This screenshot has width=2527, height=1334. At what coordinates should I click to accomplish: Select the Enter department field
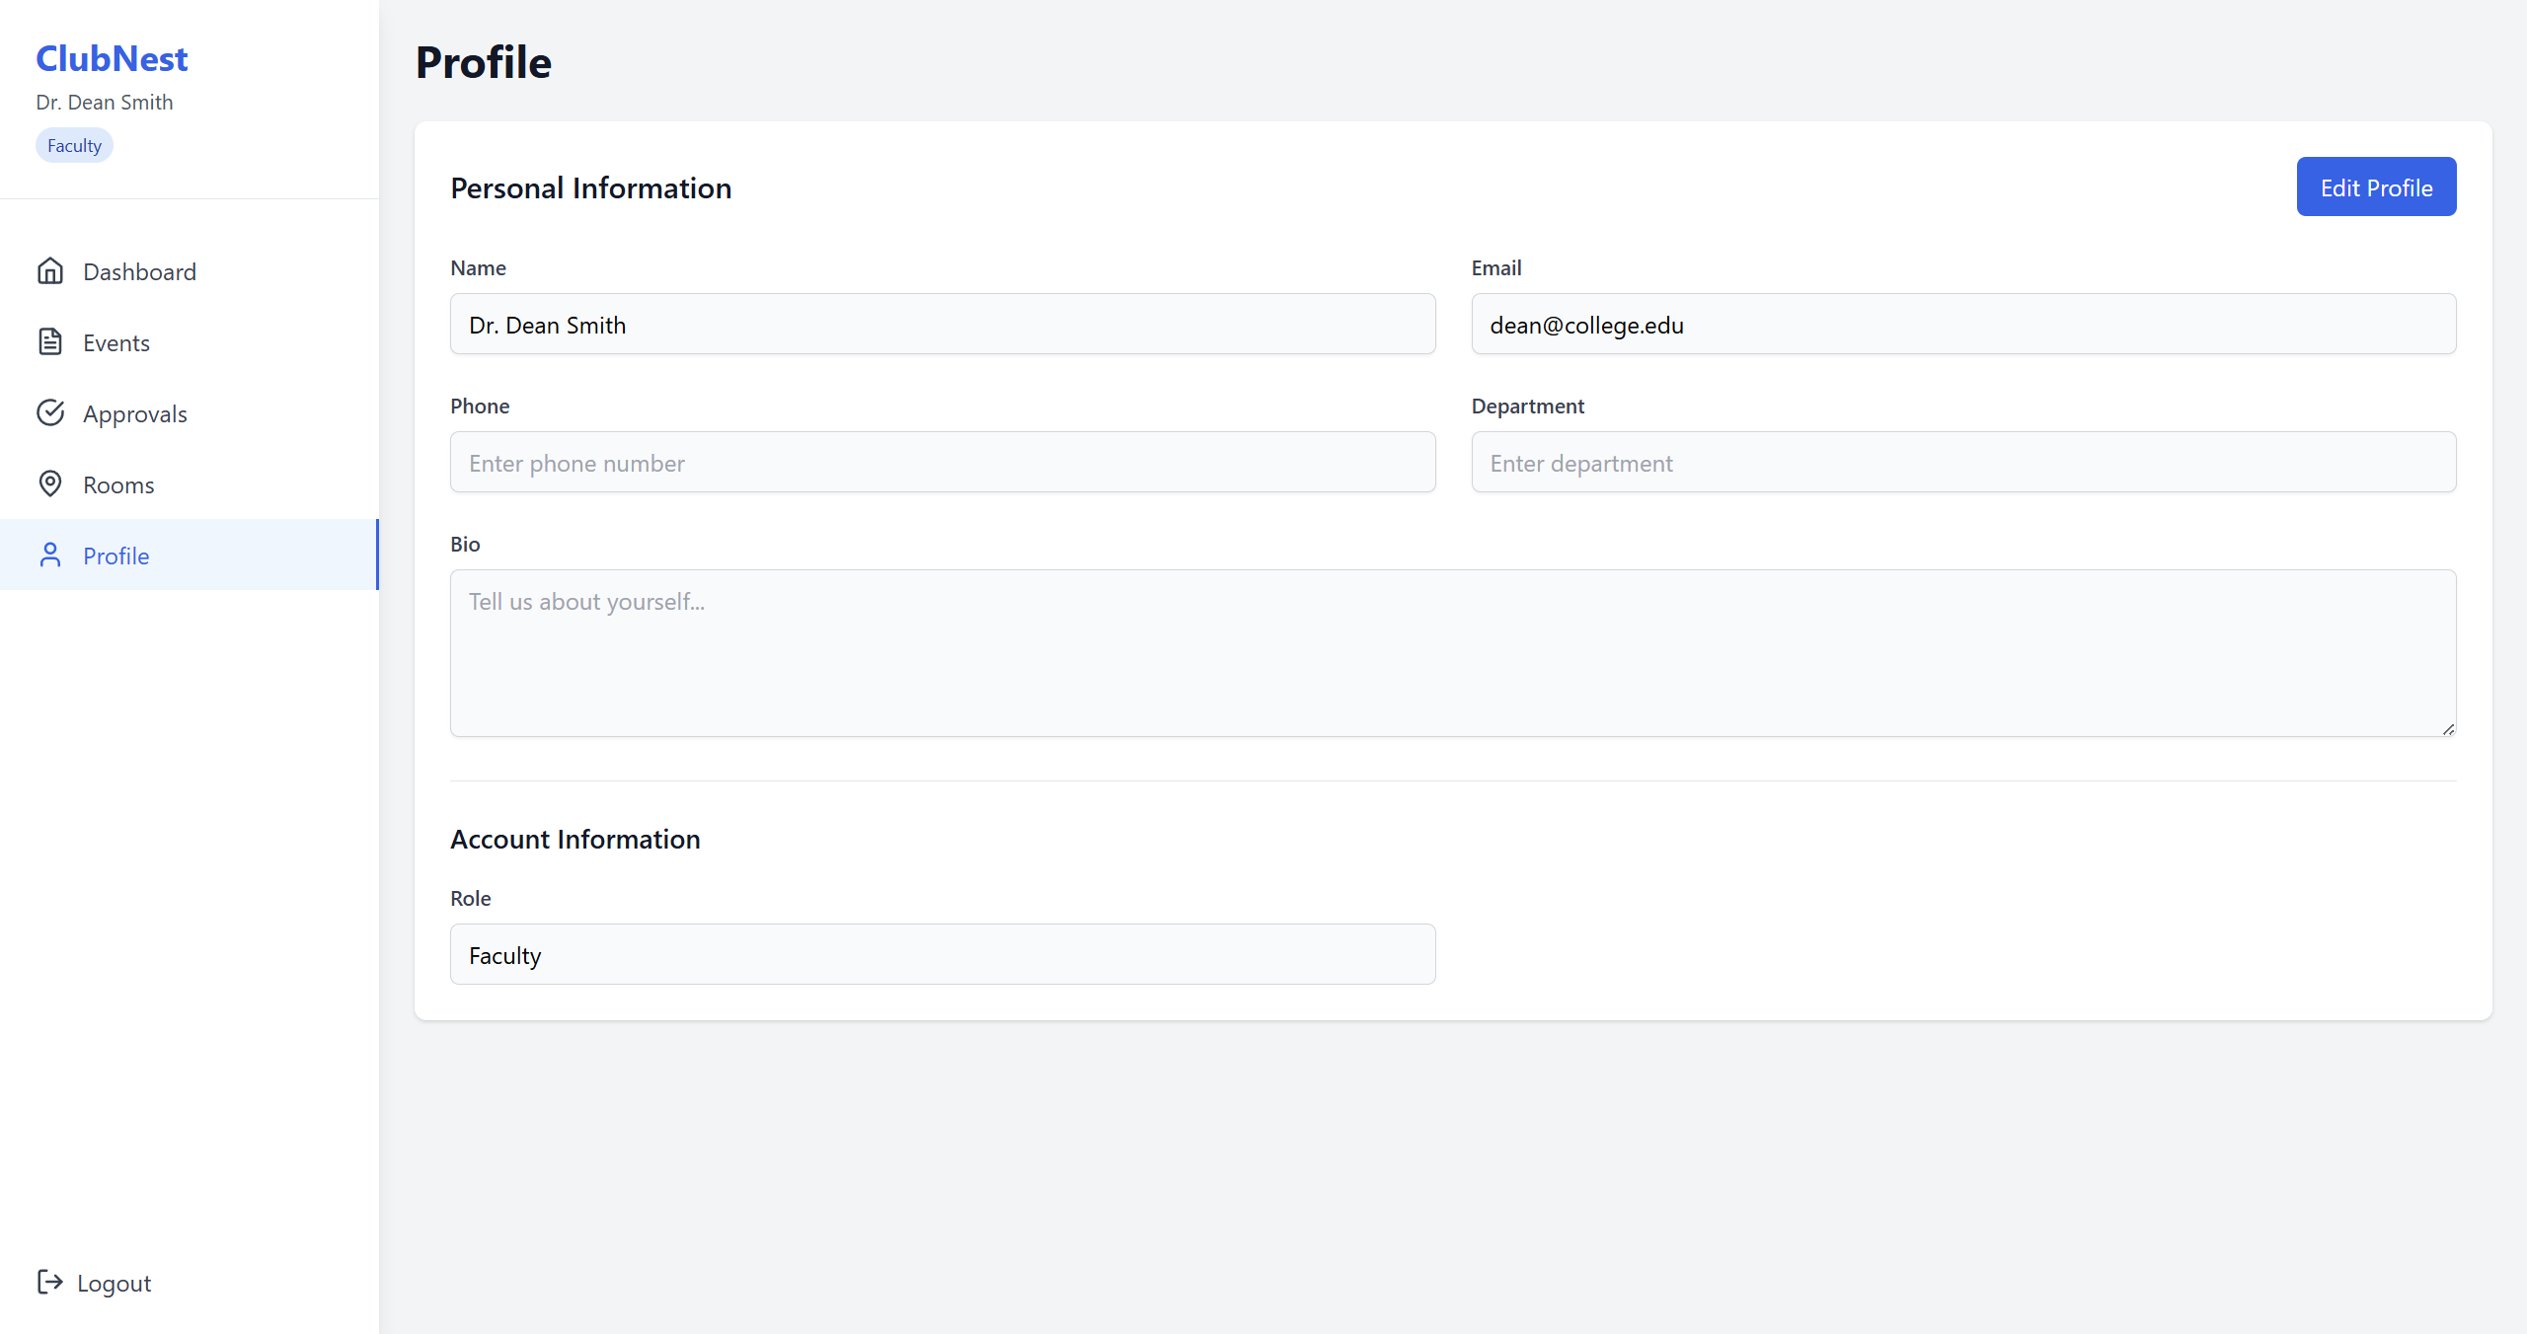pyautogui.click(x=1962, y=463)
